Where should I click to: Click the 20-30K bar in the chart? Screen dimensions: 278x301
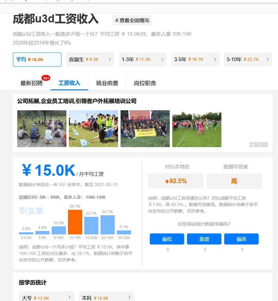[108, 225]
